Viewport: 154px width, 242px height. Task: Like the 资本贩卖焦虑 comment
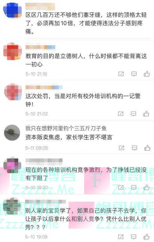(x=147, y=148)
